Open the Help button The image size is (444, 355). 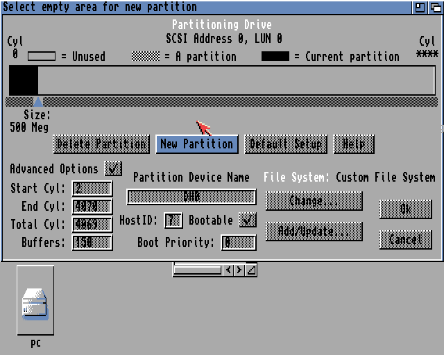pyautogui.click(x=354, y=144)
